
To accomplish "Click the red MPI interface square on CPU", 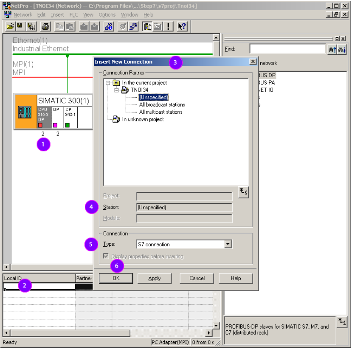I will tap(40, 125).
